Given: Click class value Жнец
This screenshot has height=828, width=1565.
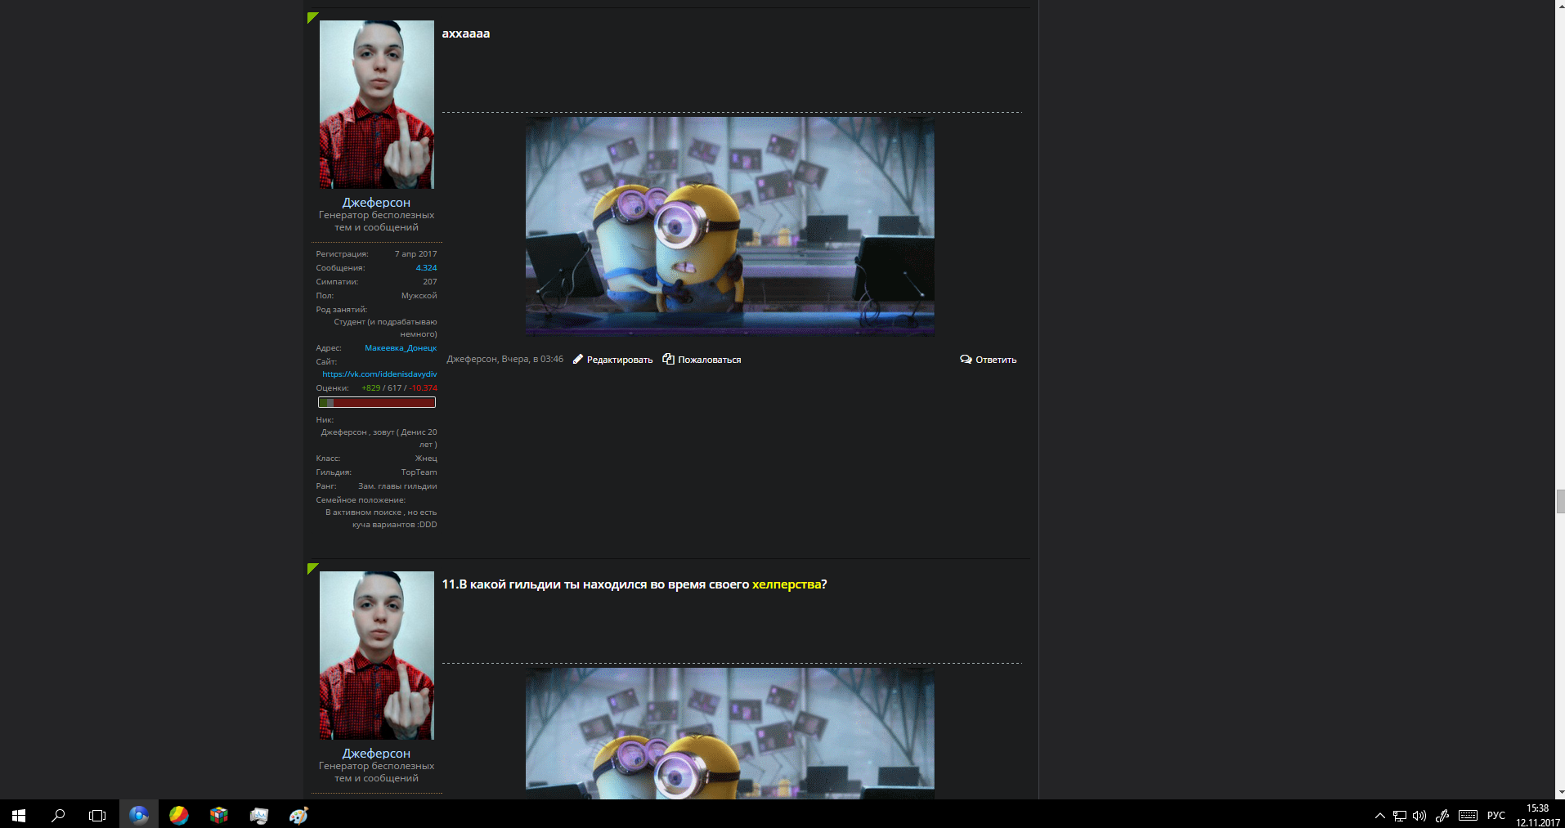Looking at the screenshot, I should pos(426,459).
